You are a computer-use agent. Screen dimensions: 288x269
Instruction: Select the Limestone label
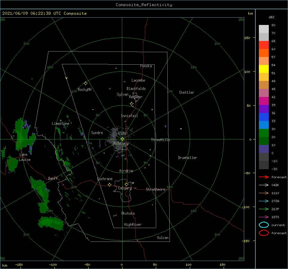point(60,123)
